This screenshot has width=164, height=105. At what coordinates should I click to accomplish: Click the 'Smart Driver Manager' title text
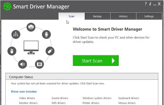pyautogui.click(x=41, y=7)
